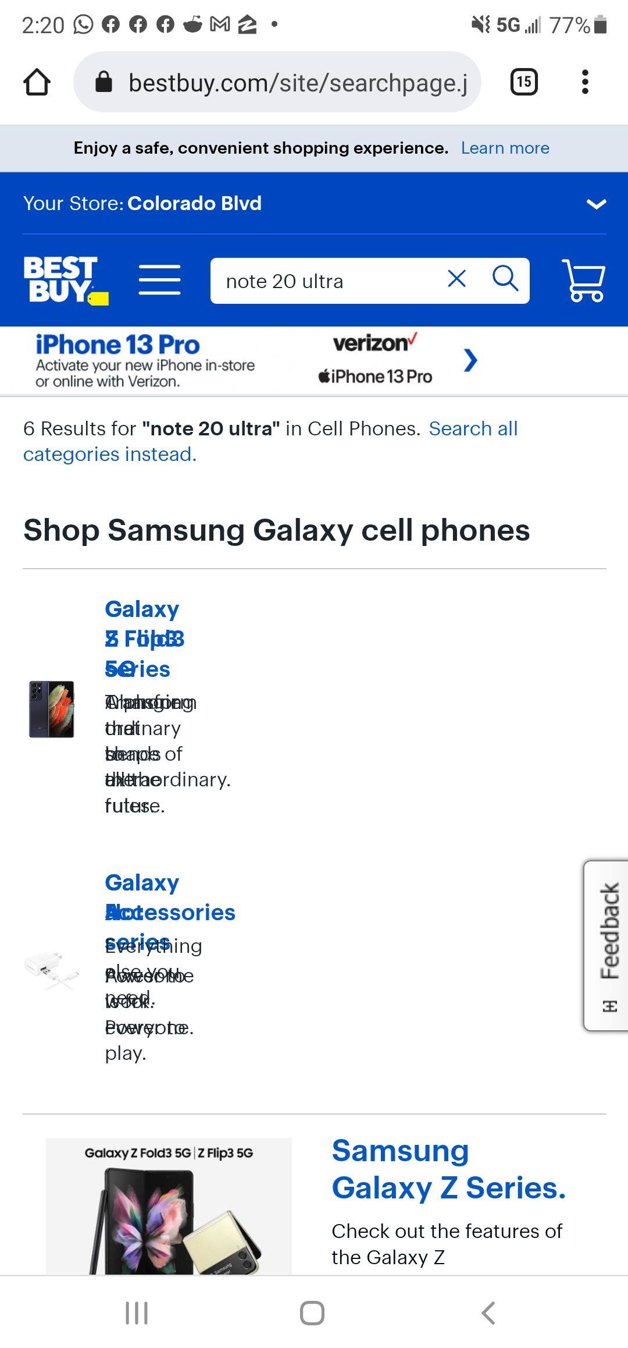Image resolution: width=628 pixels, height=1348 pixels.
Task: Open the Best Buy hamburger menu
Action: click(160, 279)
